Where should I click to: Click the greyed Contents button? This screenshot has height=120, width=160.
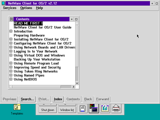73,99
